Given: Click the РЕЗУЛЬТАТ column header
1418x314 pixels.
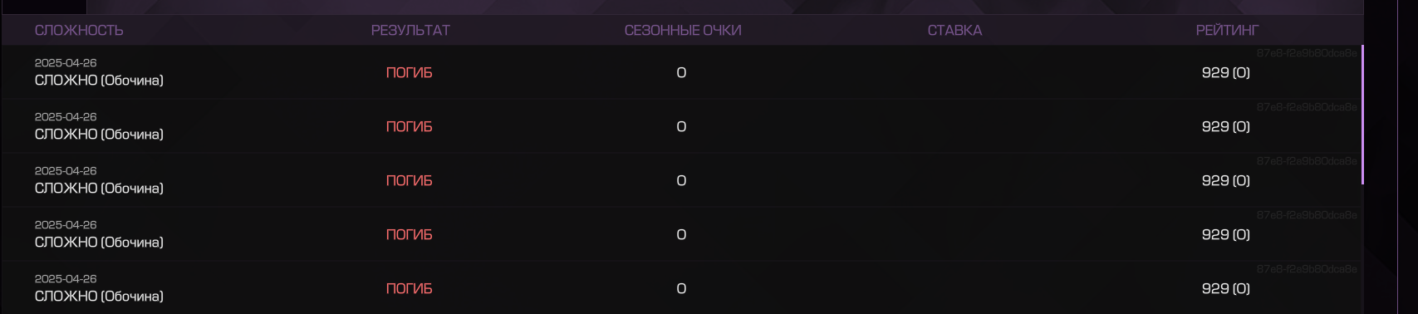Looking at the screenshot, I should pyautogui.click(x=410, y=31).
